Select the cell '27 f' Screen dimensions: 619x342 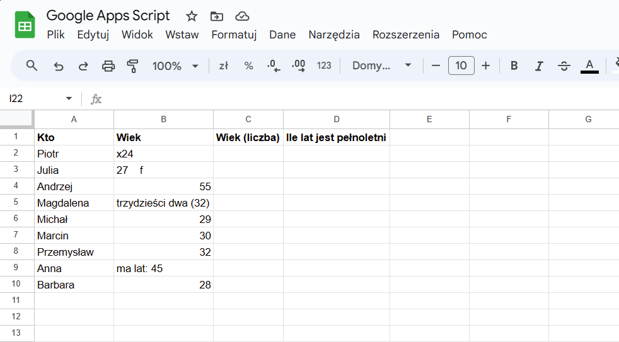163,170
